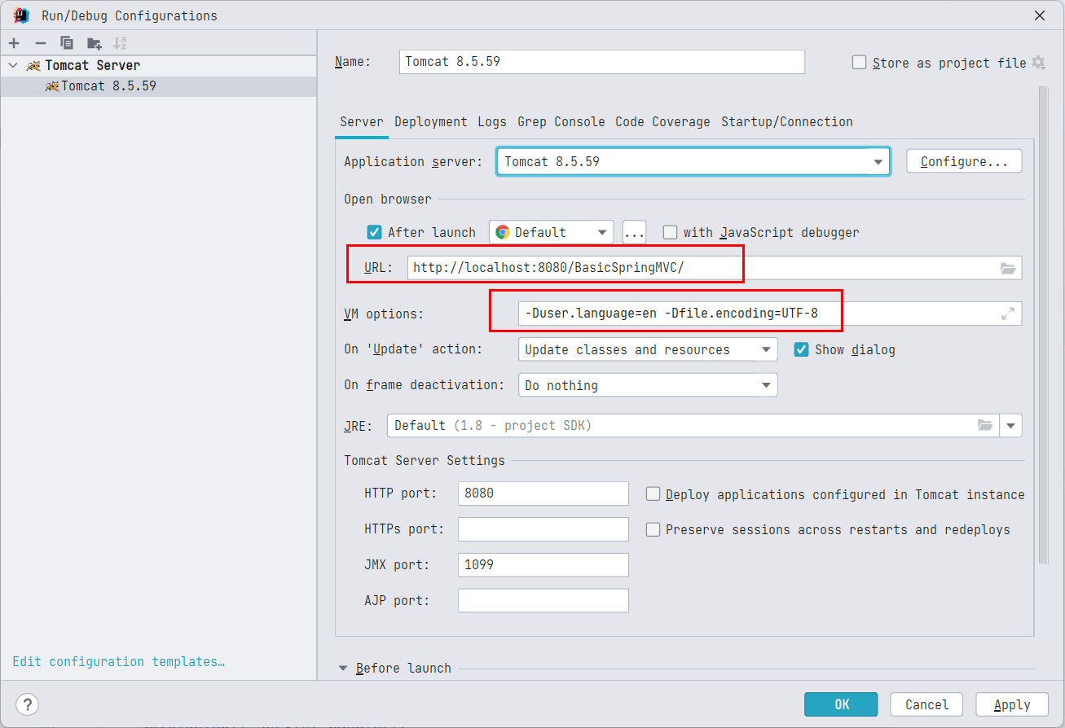The image size is (1065, 728).
Task: Switch to the Server tab
Action: [362, 121]
